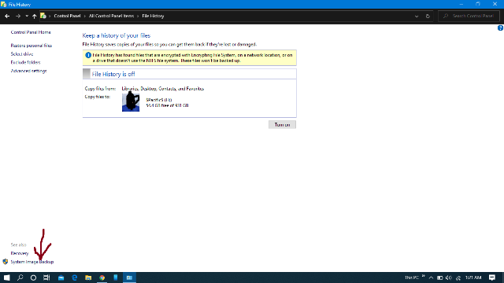Open the blue phone app on taskbar
504x283 pixels.
pos(116,277)
